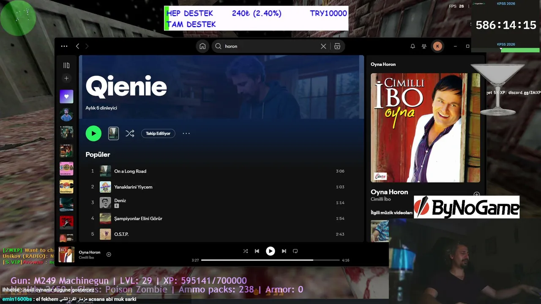Image resolution: width=541 pixels, height=304 pixels.
Task: Open Liked Songs purple heart tile
Action: [x=66, y=97]
